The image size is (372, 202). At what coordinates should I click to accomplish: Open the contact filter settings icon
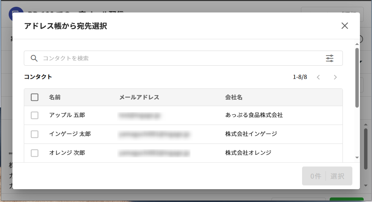tap(330, 58)
